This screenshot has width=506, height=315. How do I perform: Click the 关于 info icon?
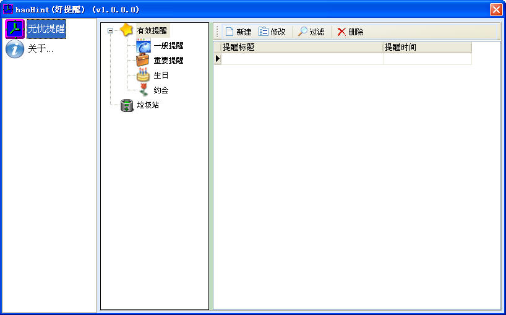coord(15,49)
